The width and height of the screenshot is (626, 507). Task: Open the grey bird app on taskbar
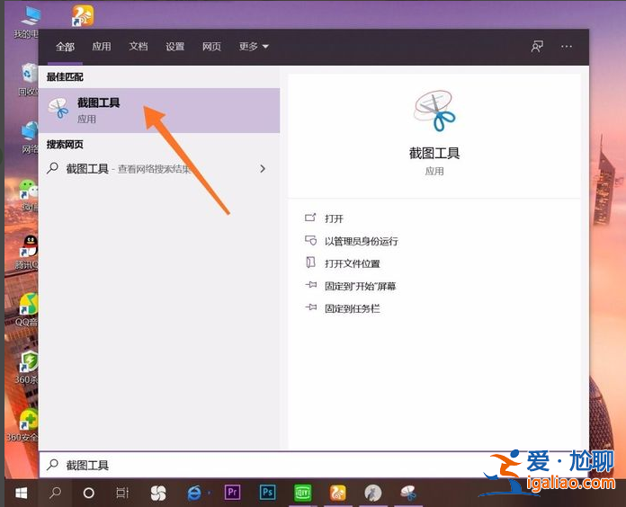[373, 494]
